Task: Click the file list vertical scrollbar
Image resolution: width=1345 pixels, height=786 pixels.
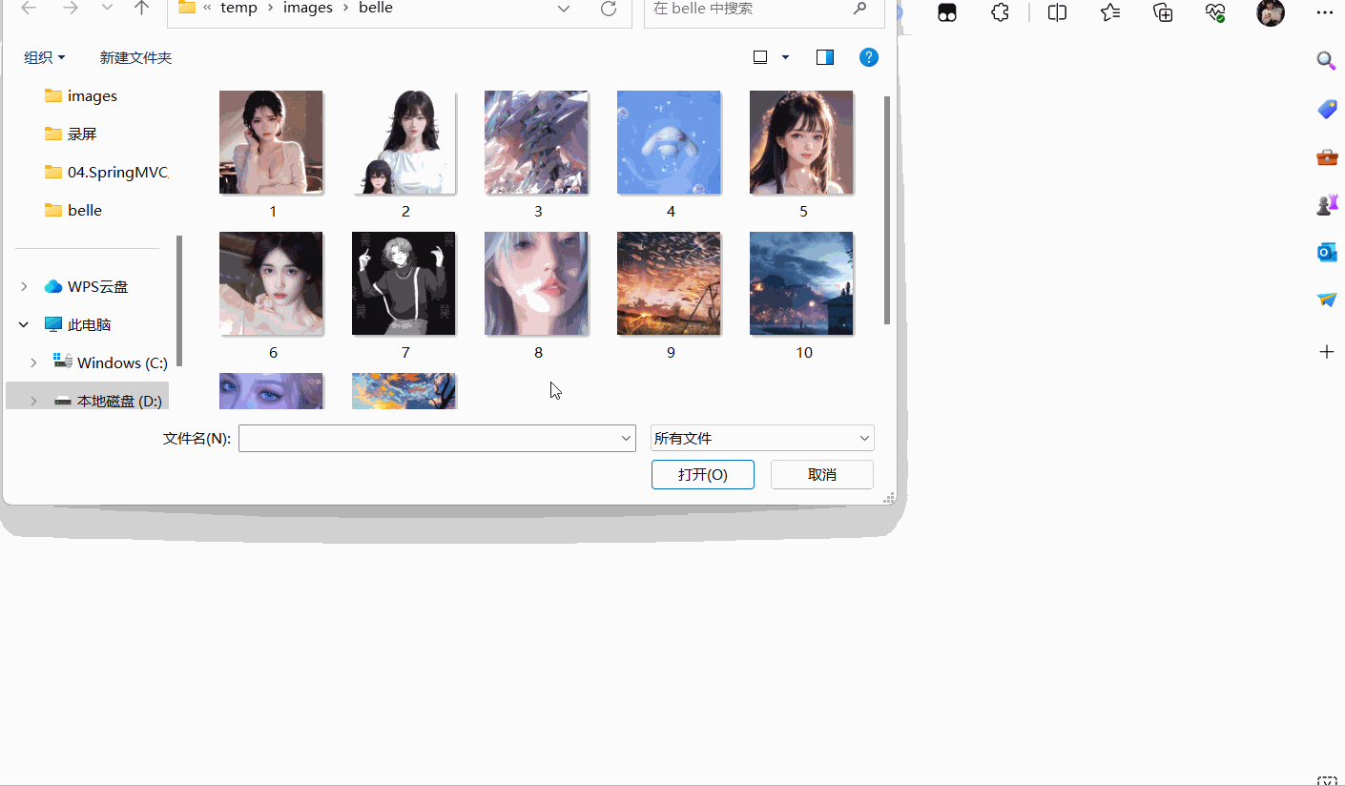Action: [x=887, y=210]
